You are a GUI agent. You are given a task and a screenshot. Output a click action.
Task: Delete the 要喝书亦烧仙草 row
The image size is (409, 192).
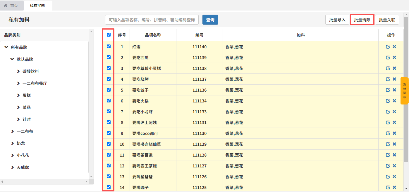tap(394, 144)
